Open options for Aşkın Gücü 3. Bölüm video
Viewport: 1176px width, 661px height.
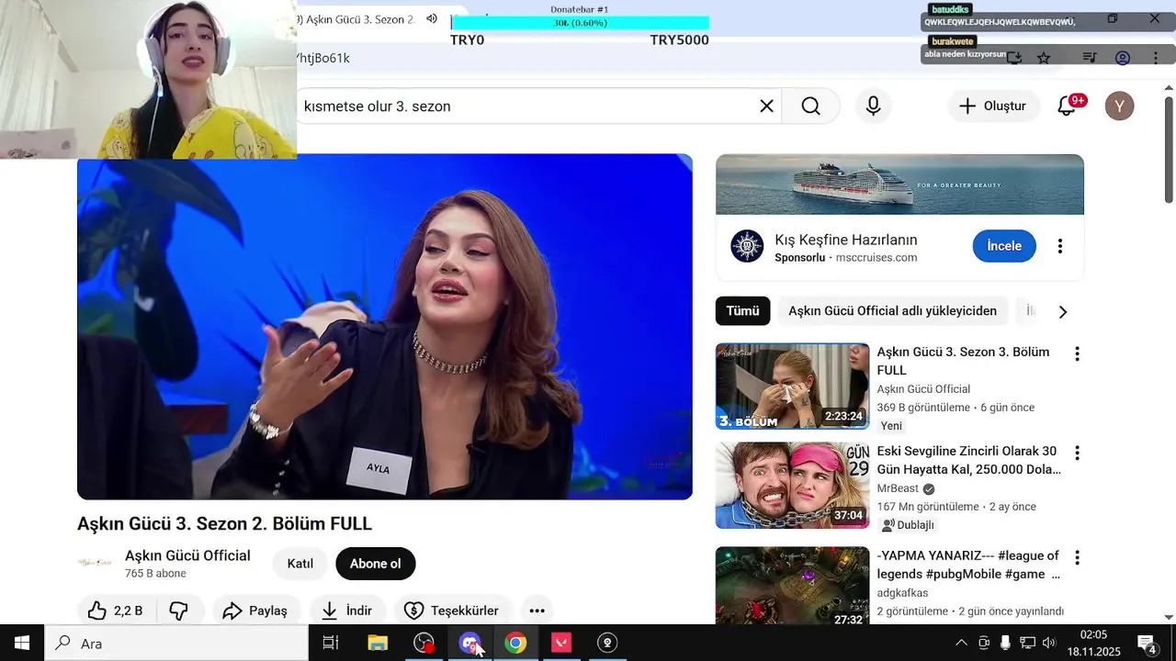[x=1077, y=353]
